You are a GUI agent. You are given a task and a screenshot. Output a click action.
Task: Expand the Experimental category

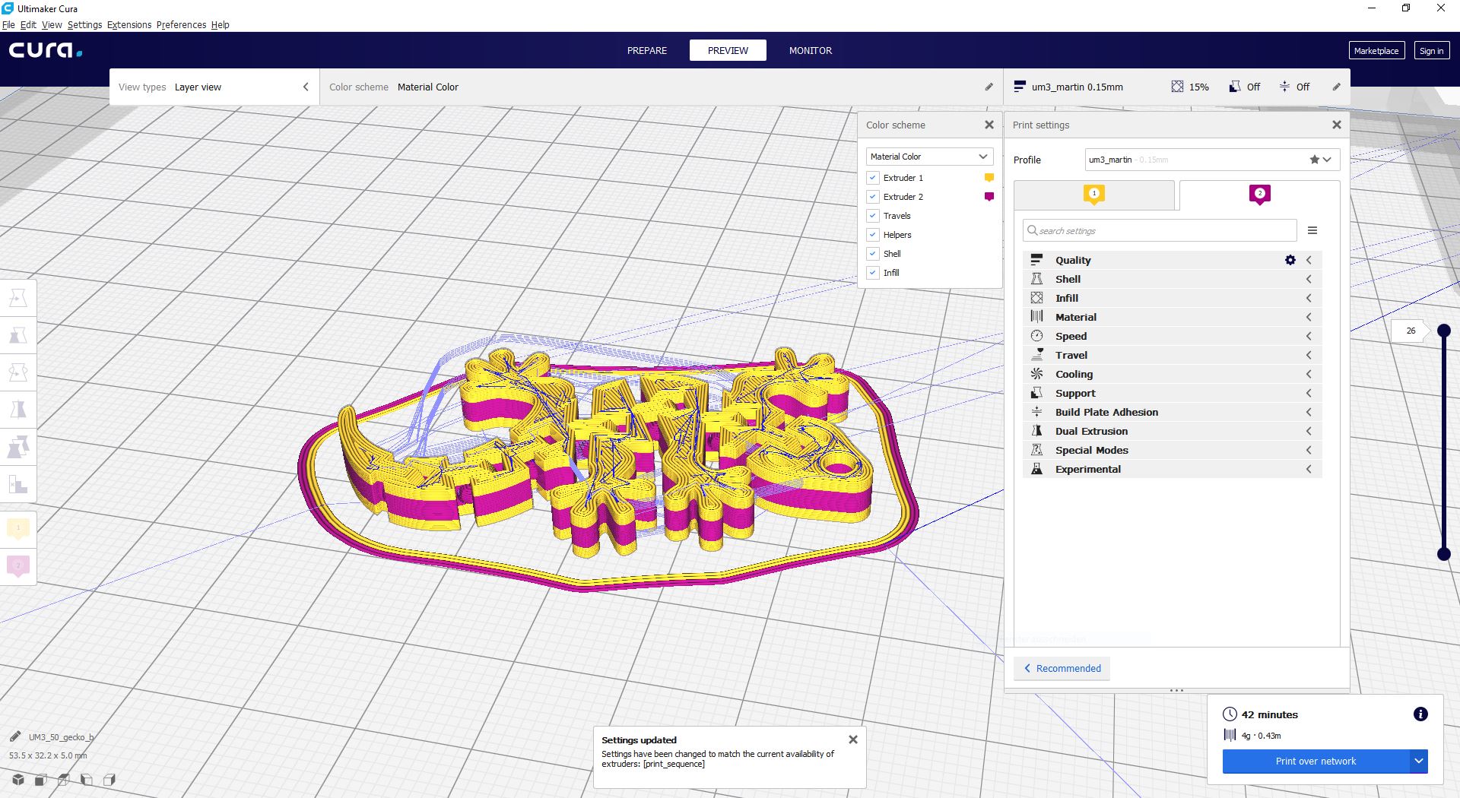[1172, 469]
